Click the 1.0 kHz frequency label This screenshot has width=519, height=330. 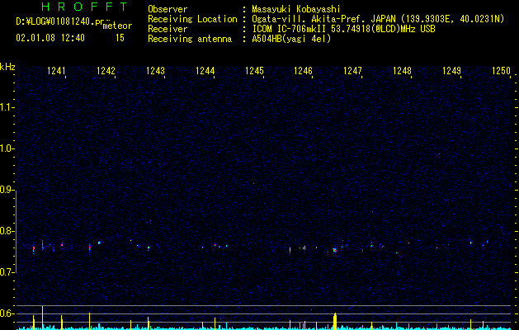point(7,148)
